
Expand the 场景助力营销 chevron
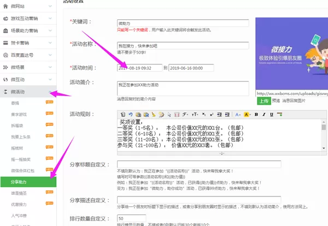tap(50, 31)
